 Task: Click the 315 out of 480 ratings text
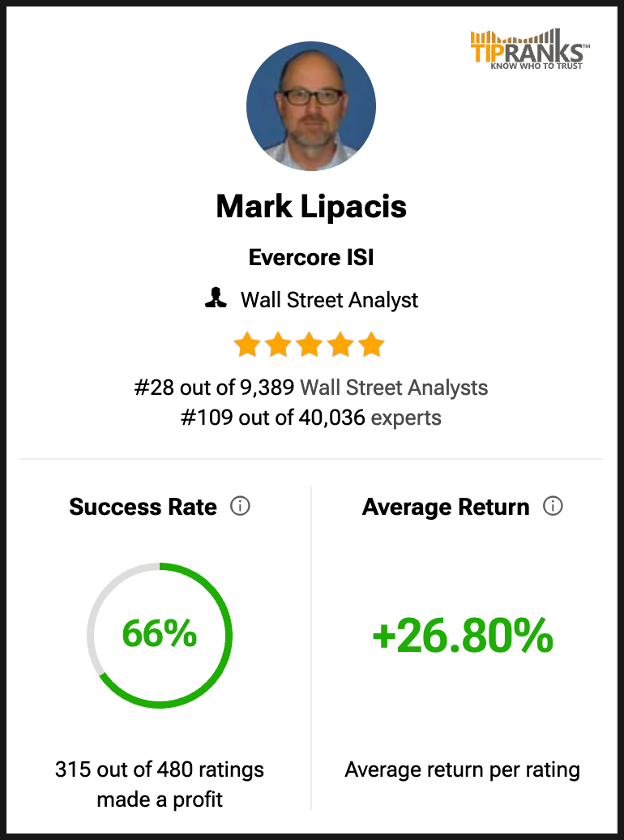pos(160,769)
